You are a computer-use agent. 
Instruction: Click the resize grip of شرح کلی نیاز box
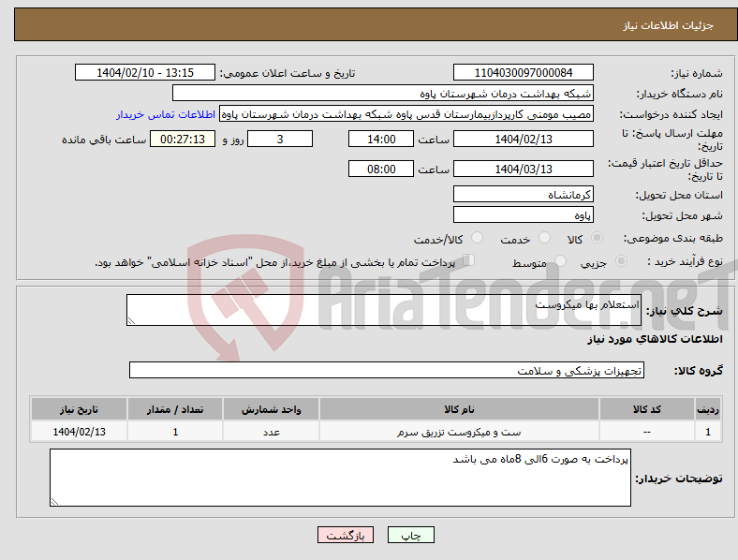pos(131,321)
